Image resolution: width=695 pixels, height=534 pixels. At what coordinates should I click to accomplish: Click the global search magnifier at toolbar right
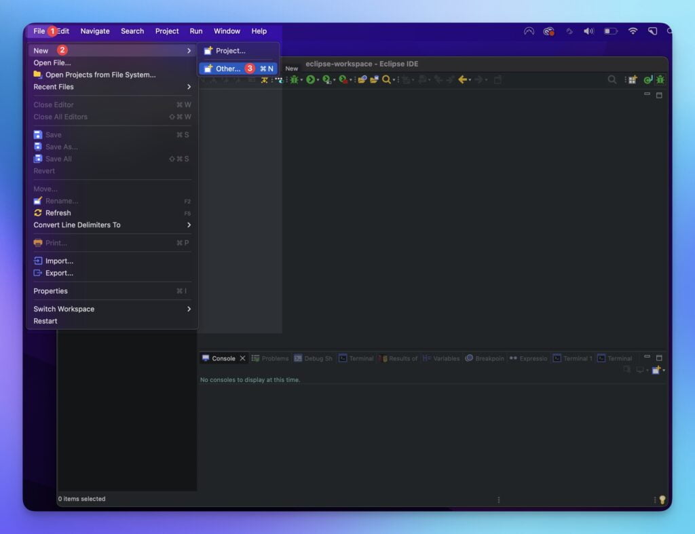click(x=612, y=80)
